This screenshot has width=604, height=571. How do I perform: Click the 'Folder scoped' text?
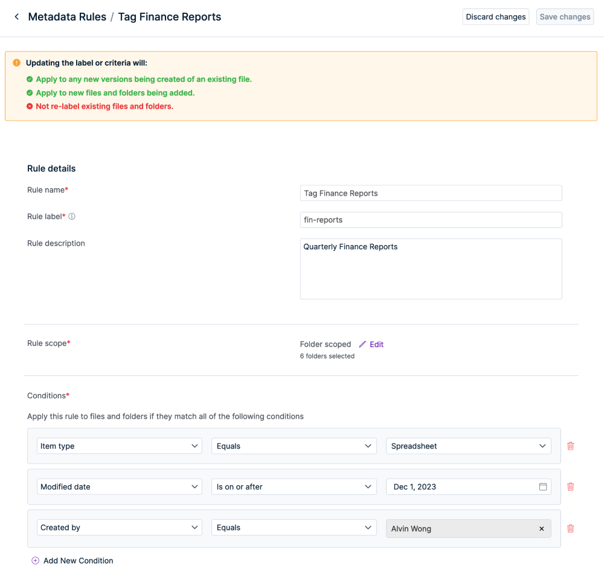(x=326, y=344)
